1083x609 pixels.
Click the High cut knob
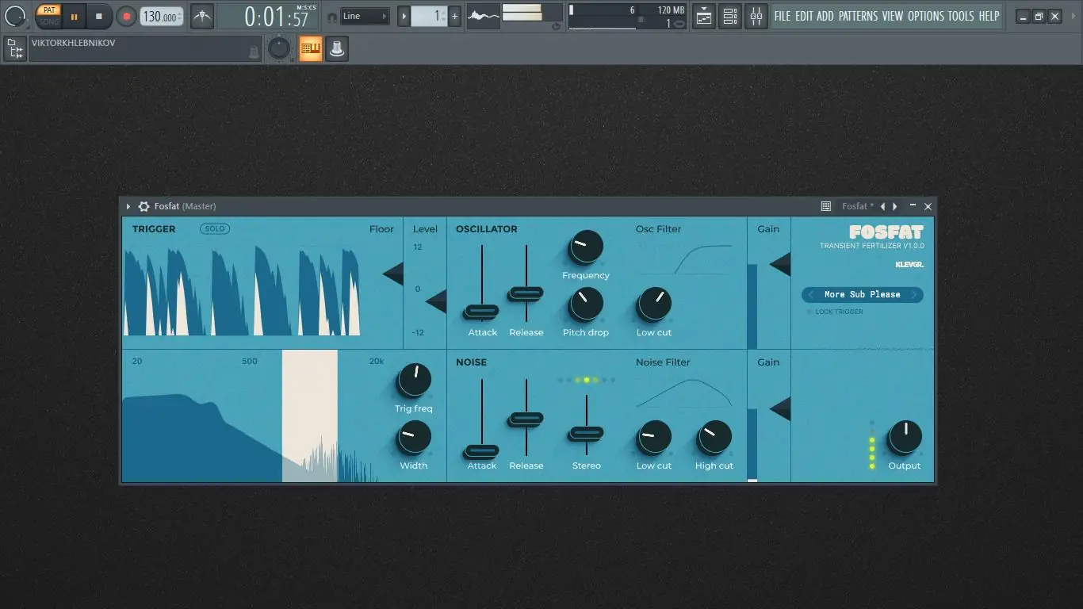(x=714, y=437)
